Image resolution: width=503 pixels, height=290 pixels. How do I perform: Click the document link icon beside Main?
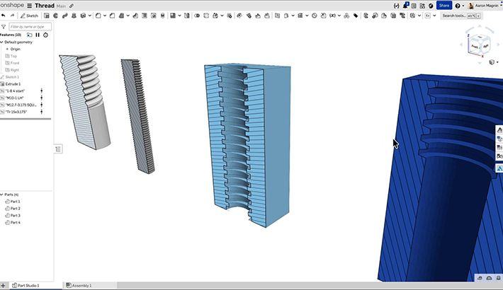pyautogui.click(x=71, y=5)
